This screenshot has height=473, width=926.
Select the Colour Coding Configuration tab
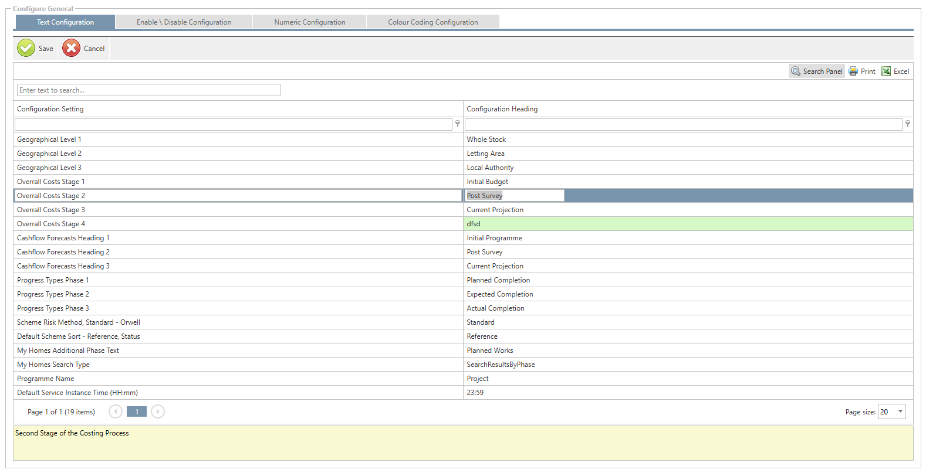432,22
